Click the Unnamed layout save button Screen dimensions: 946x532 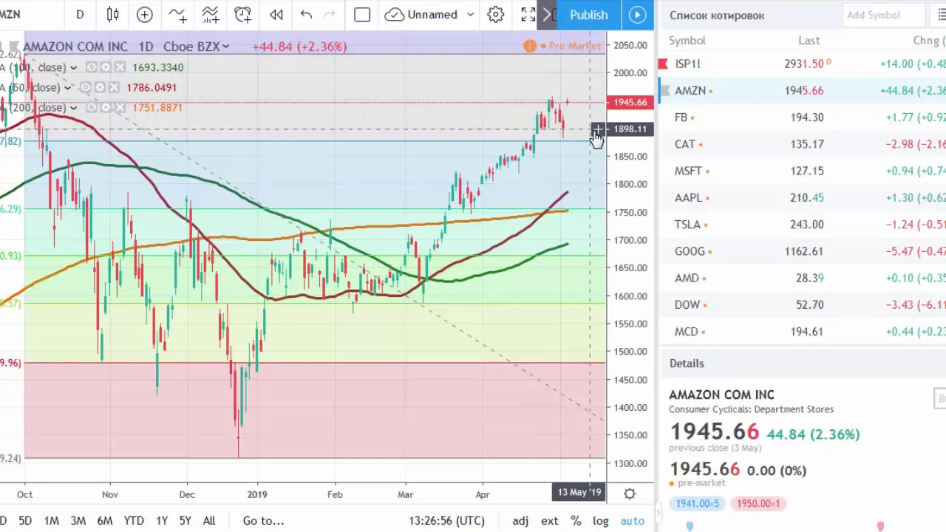[422, 14]
